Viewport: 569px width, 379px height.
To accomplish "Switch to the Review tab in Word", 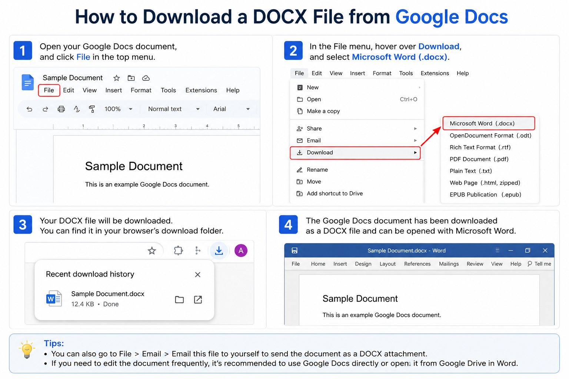I will click(475, 264).
